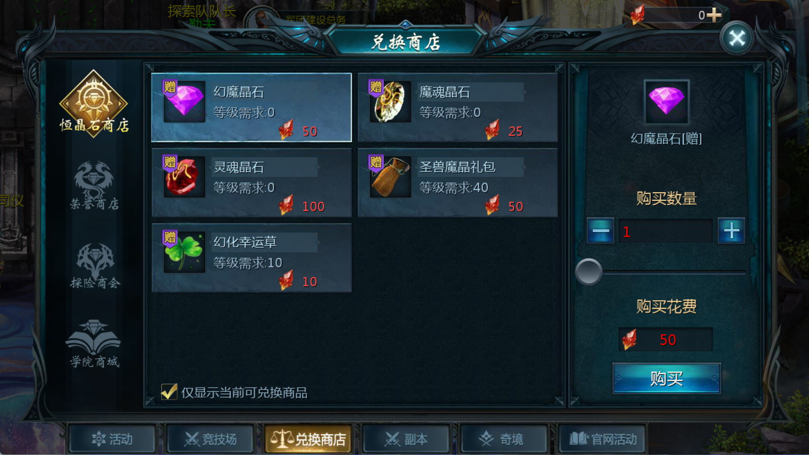
Task: Open the 荣誉商店 dragon icon
Action: pyautogui.click(x=94, y=185)
